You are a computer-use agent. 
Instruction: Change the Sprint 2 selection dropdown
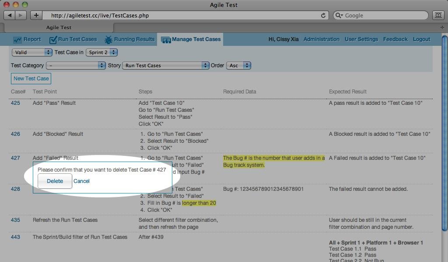[x=101, y=52]
